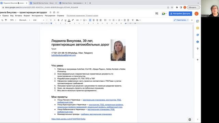This screenshot has width=219, height=123.
Task: Switch editing mode via Редактирование dropdown
Action: pos(181,20)
